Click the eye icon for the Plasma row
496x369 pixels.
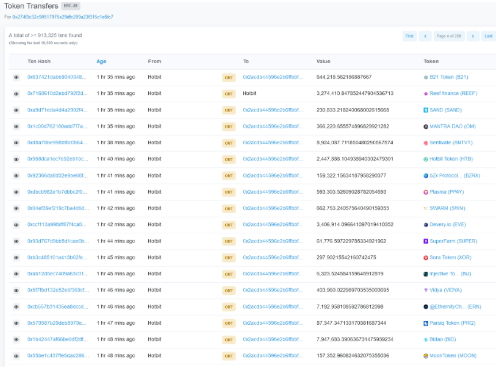(16, 192)
